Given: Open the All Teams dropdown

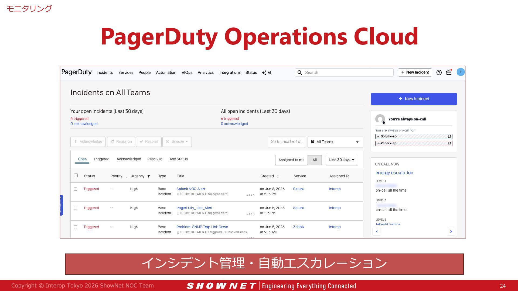Looking at the screenshot, I should (x=335, y=142).
